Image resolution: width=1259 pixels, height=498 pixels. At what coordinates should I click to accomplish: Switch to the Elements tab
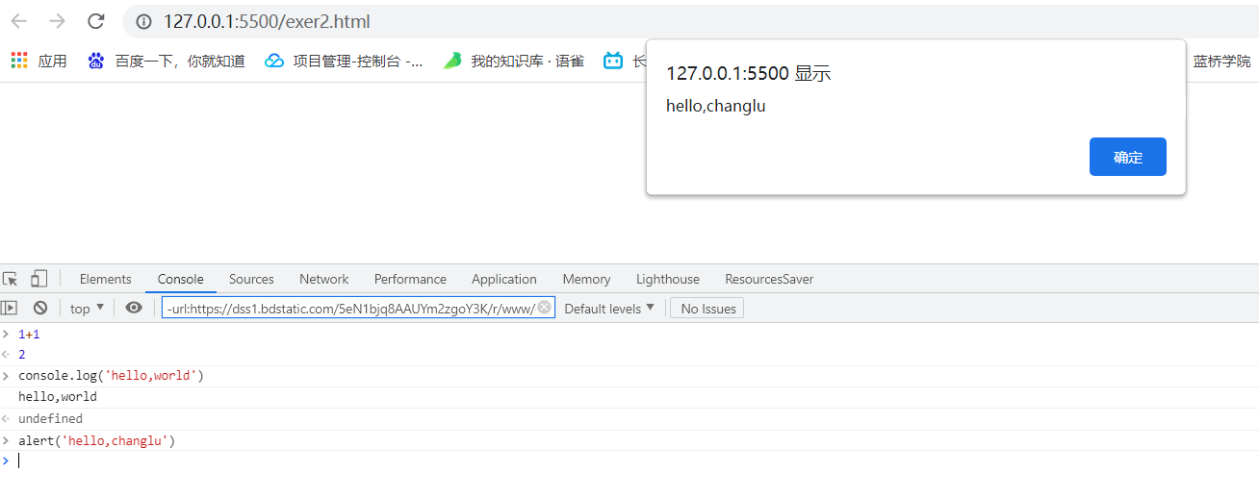(106, 279)
